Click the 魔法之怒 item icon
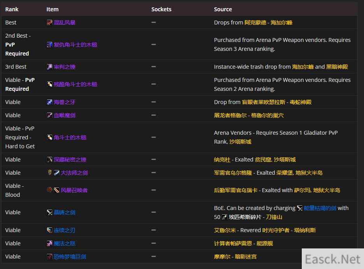 (x=49, y=243)
